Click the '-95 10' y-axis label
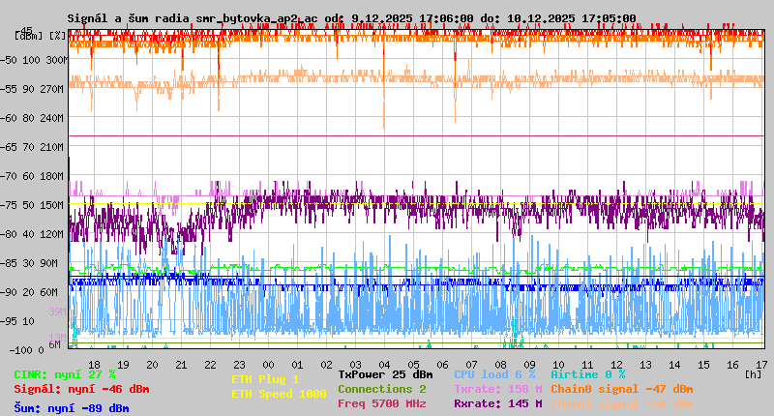The height and width of the screenshot is (416, 774). tap(17, 322)
